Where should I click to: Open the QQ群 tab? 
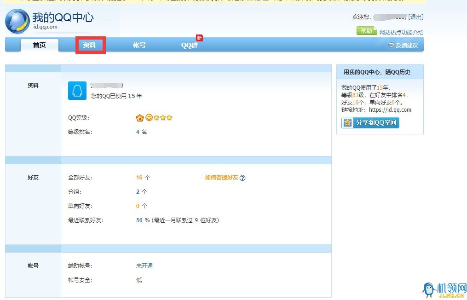190,45
